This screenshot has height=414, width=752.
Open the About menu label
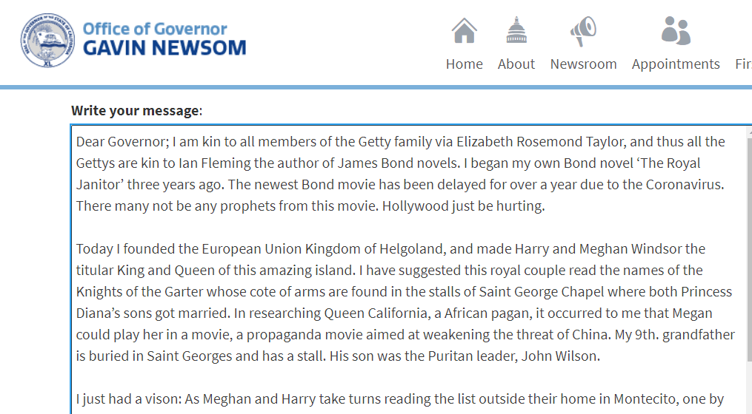coord(516,64)
